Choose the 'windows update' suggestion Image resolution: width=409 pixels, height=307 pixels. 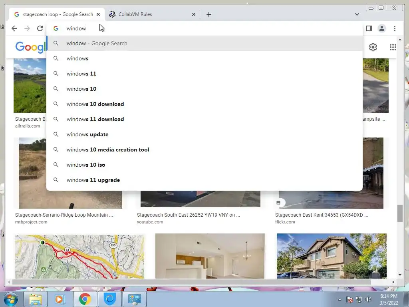click(204, 134)
